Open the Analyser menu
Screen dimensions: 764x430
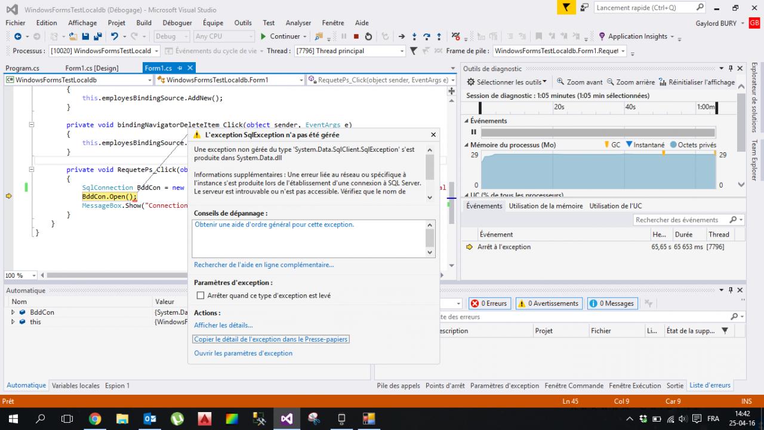298,23
